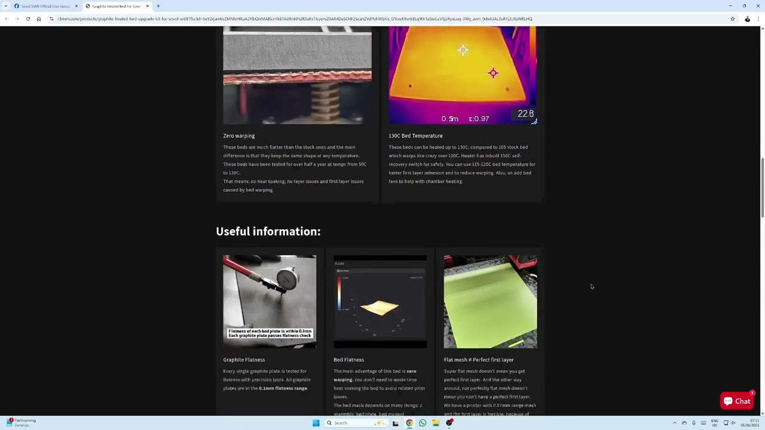Open the Forthcoming Earnings taskbar widget
Viewport: 765px width, 430px height.
(21, 423)
